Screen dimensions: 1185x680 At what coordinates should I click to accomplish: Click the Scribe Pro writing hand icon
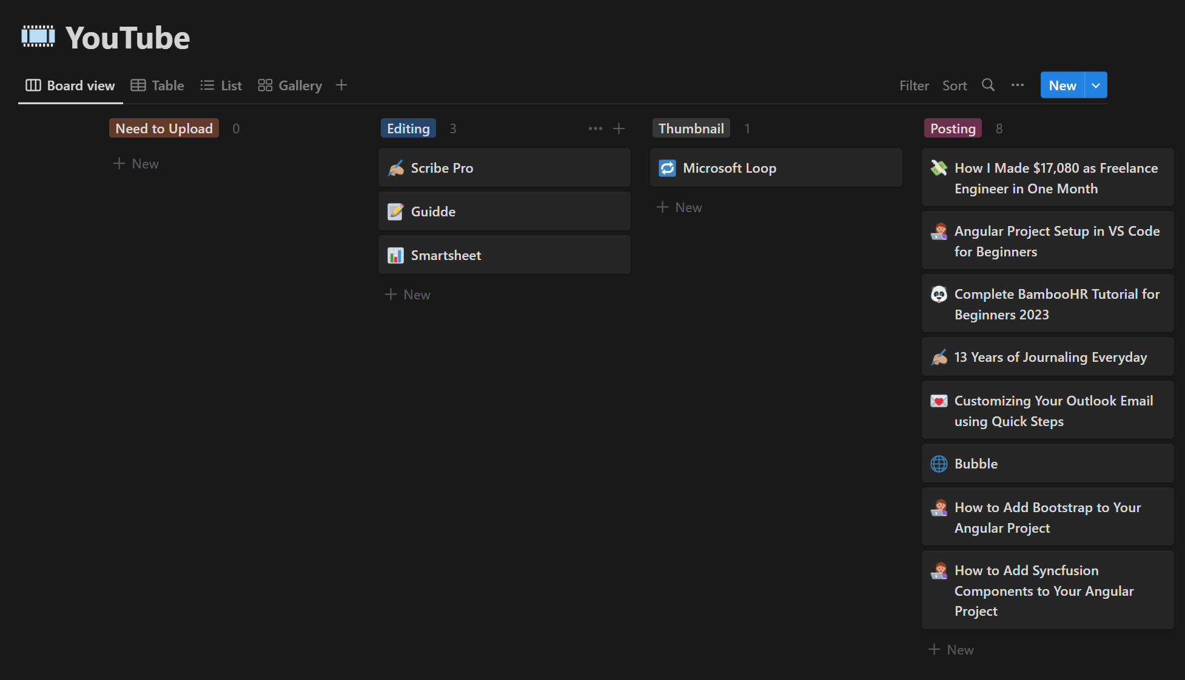point(395,168)
